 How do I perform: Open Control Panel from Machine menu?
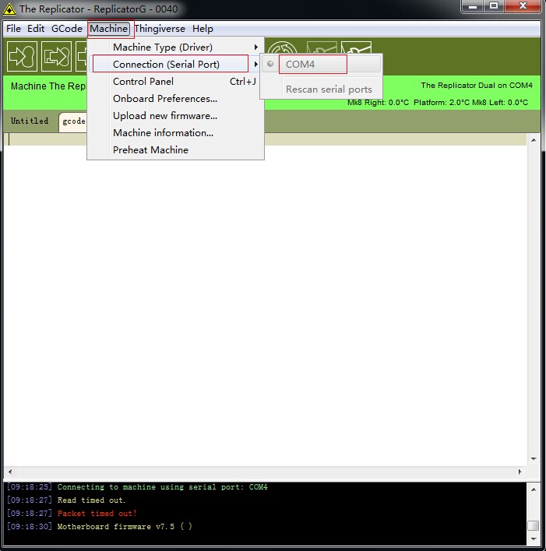[175, 82]
